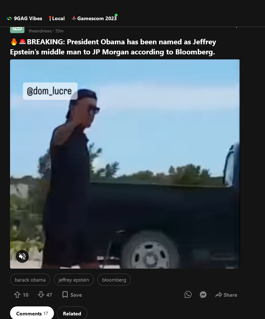Share post via Messenger icon
Viewport: 265px width, 319px height.
pyautogui.click(x=203, y=295)
